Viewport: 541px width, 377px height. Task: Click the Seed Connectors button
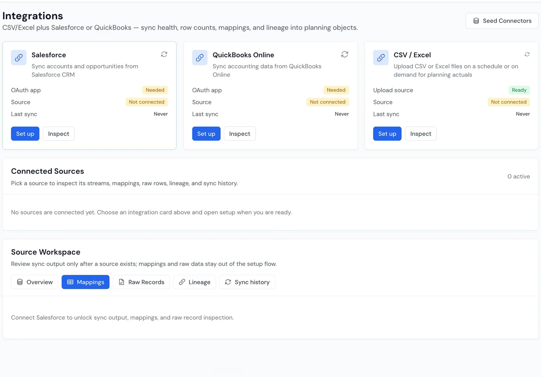[x=502, y=21]
